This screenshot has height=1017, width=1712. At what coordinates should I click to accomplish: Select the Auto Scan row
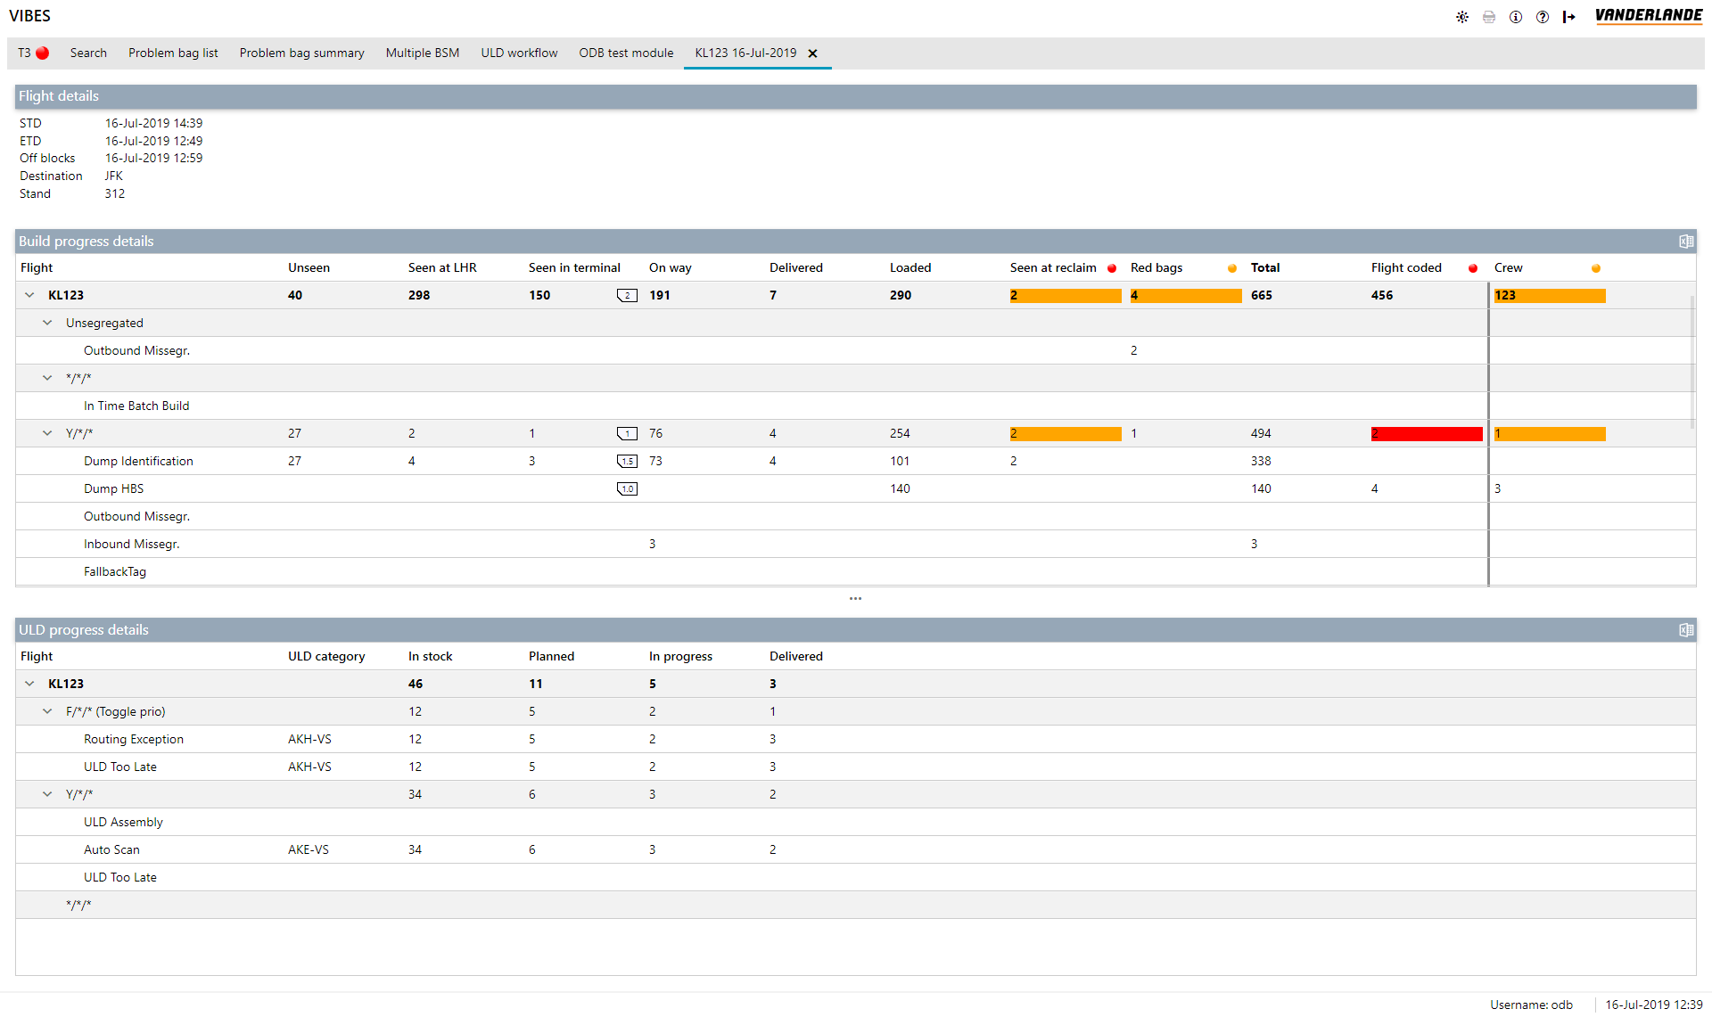(856, 849)
